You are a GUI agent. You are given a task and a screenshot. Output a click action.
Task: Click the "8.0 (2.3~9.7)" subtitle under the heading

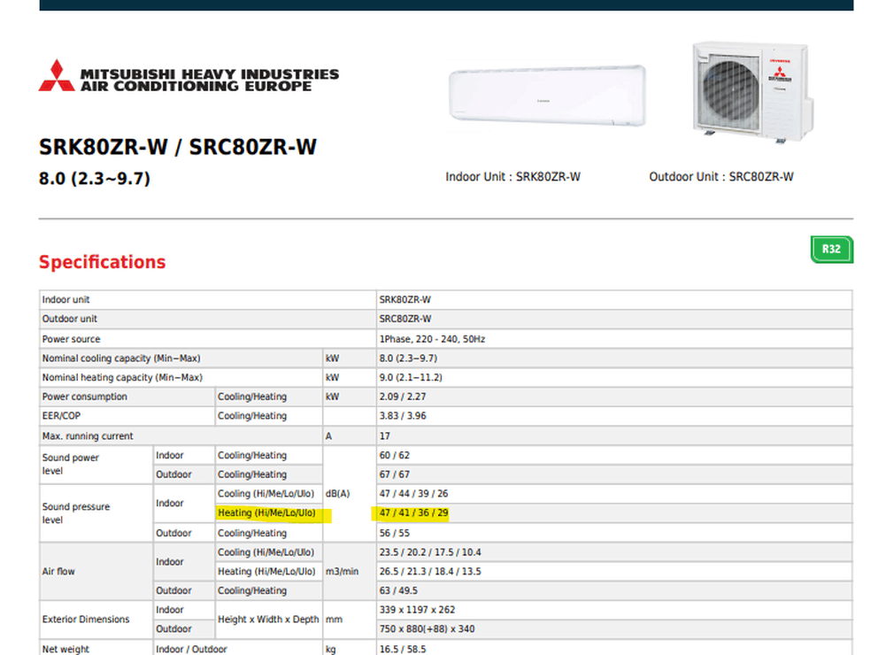coord(95,179)
